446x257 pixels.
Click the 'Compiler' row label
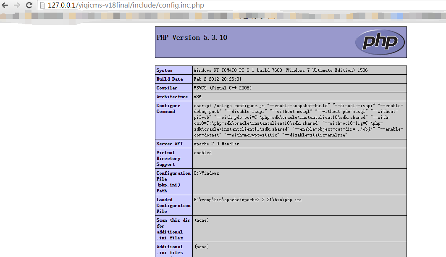pyautogui.click(x=167, y=88)
